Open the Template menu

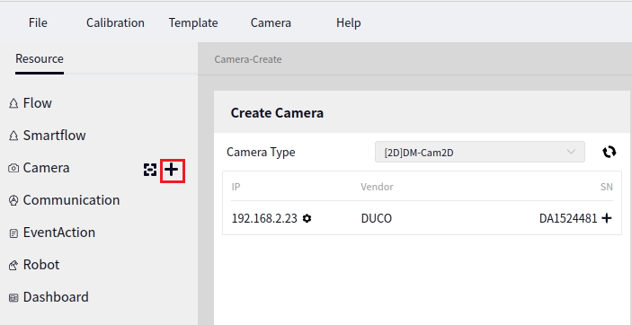[193, 22]
